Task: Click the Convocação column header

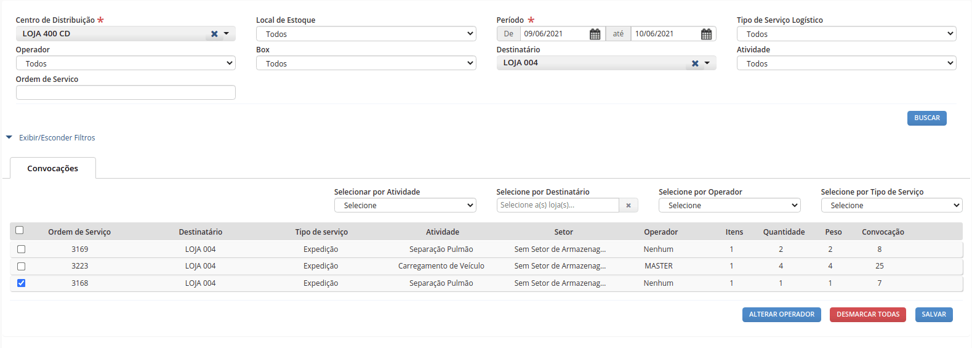Action: [x=883, y=232]
